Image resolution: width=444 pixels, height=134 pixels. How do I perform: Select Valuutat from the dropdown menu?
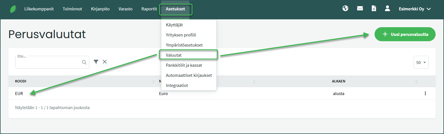point(174,55)
